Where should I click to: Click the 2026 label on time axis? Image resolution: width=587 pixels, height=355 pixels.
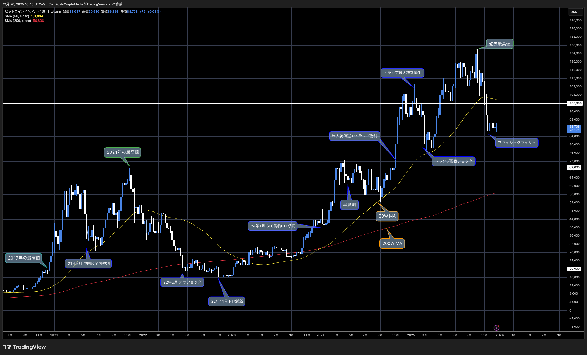(500, 335)
